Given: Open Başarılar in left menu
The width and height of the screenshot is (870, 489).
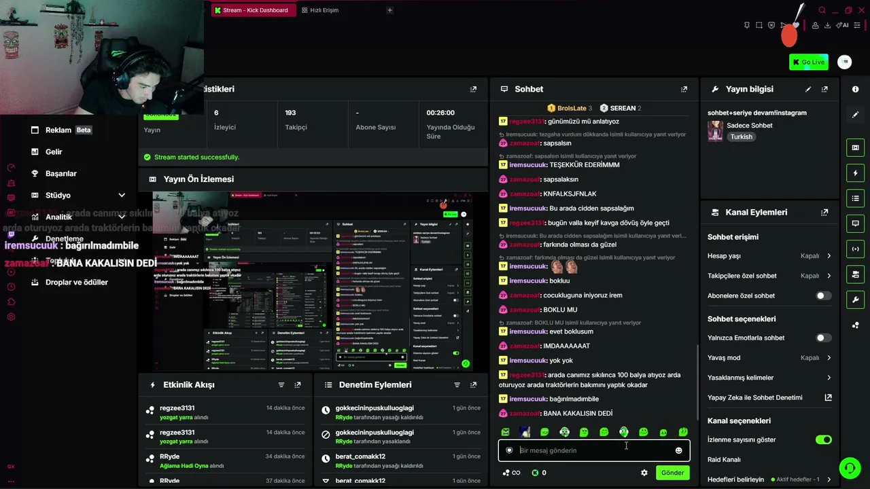Looking at the screenshot, I should point(53,173).
